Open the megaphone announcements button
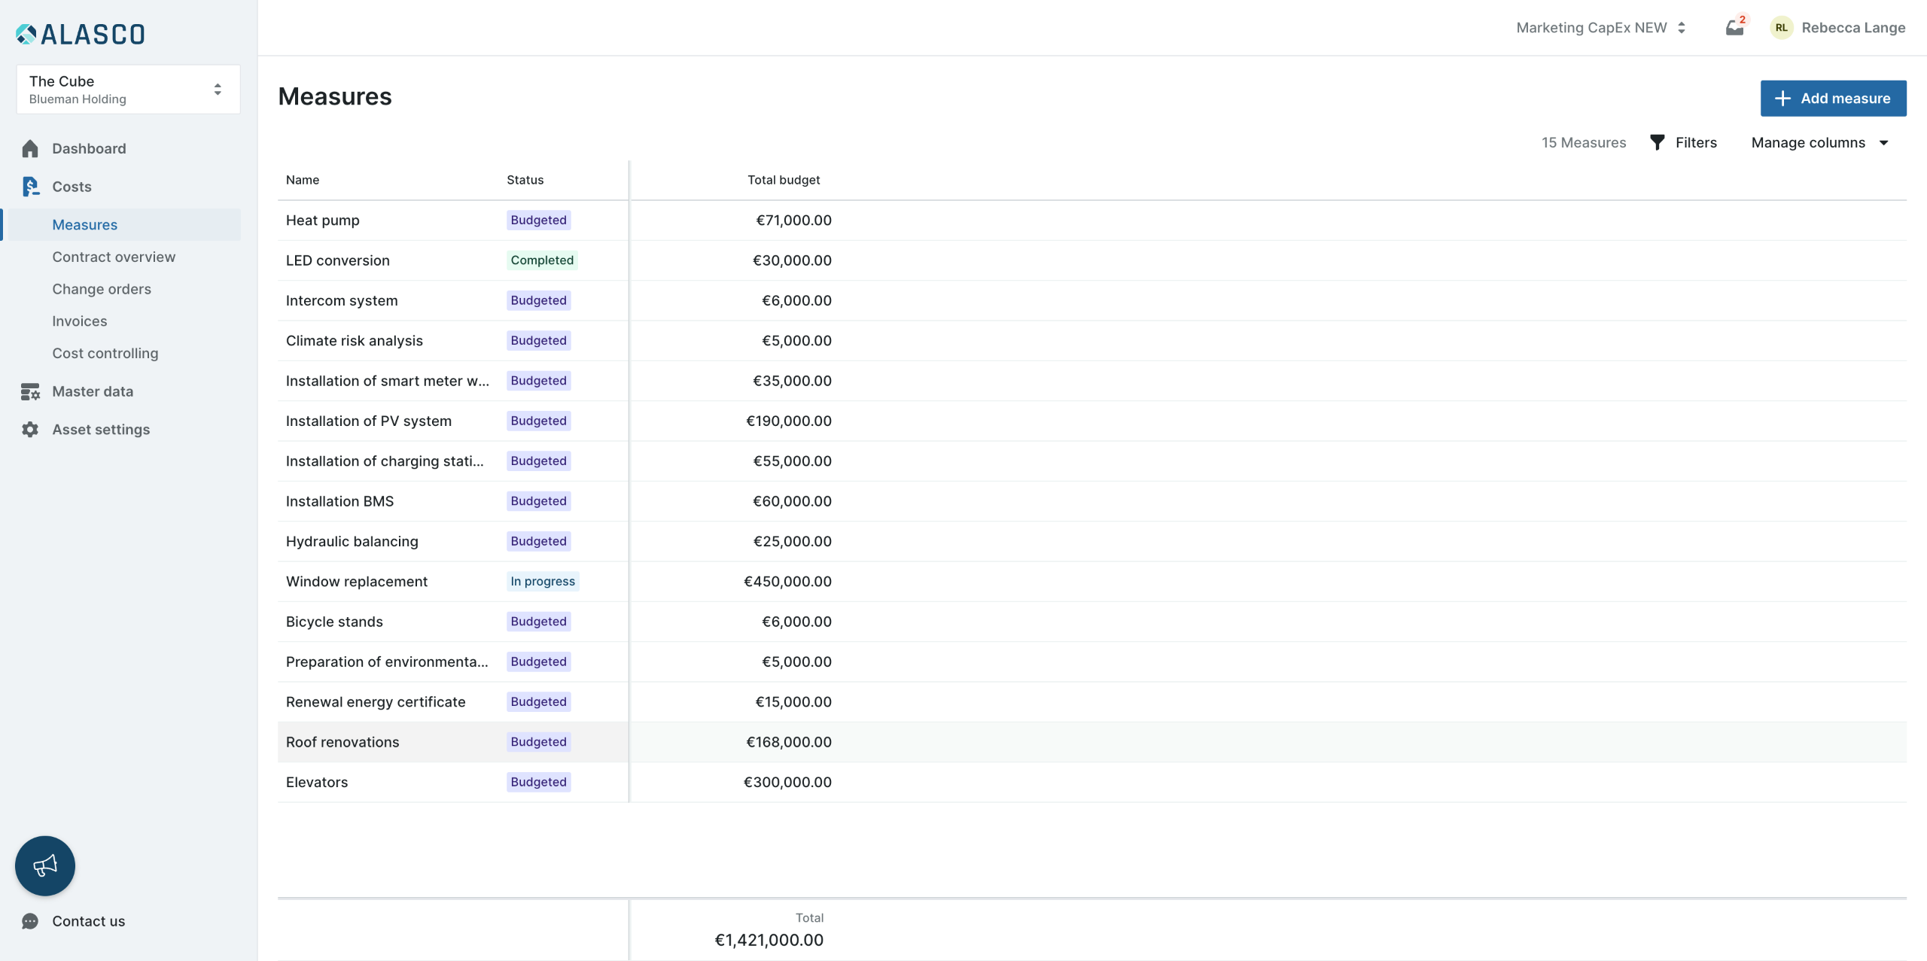This screenshot has width=1927, height=961. [45, 865]
